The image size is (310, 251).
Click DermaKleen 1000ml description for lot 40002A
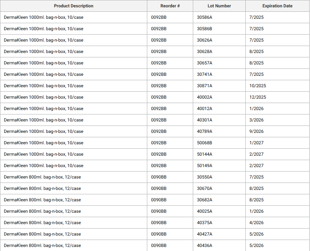(x=43, y=97)
